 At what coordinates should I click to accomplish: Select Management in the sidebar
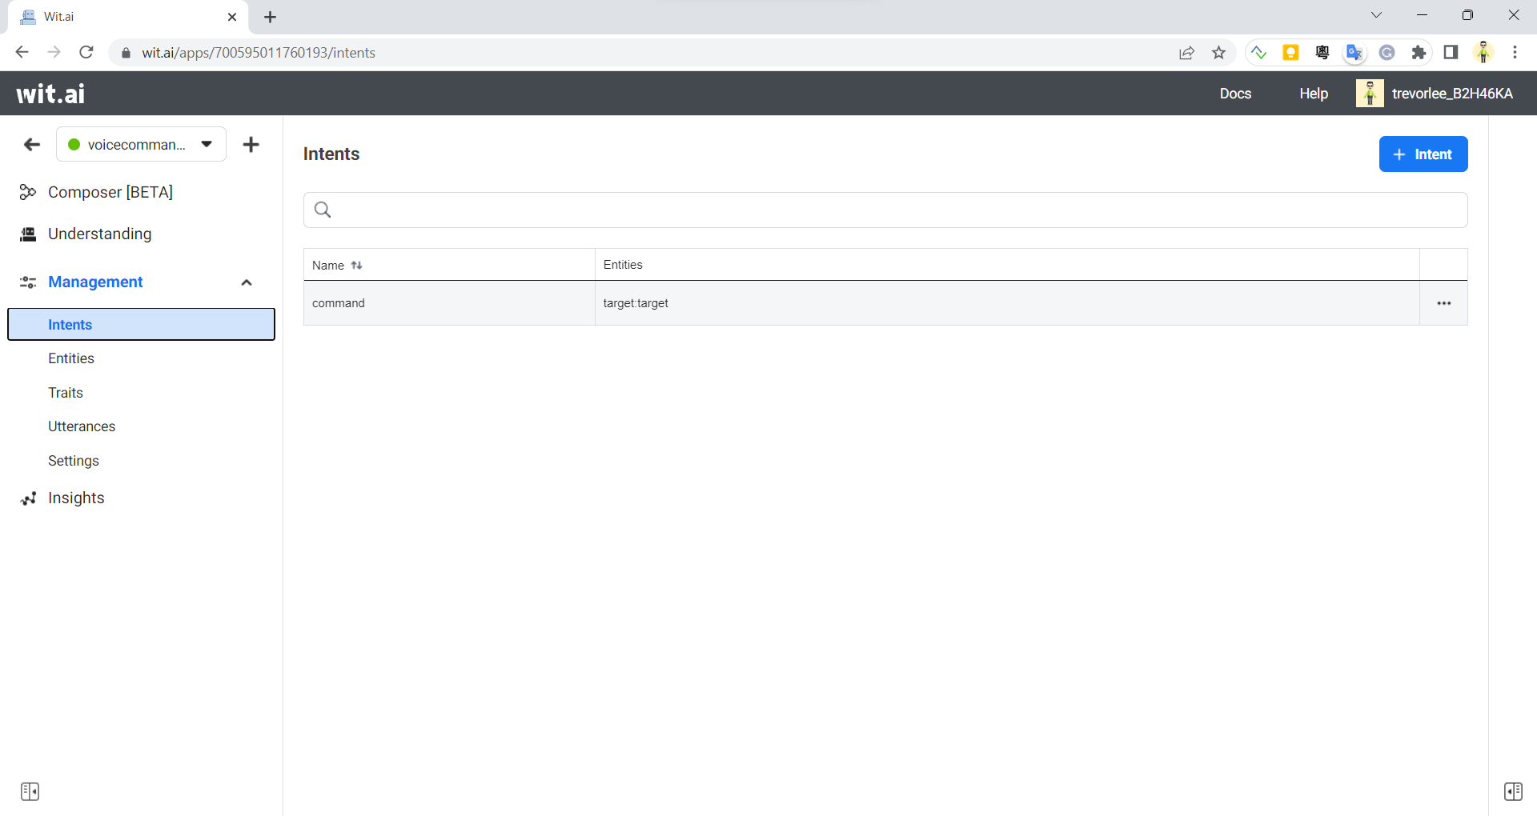tap(95, 282)
